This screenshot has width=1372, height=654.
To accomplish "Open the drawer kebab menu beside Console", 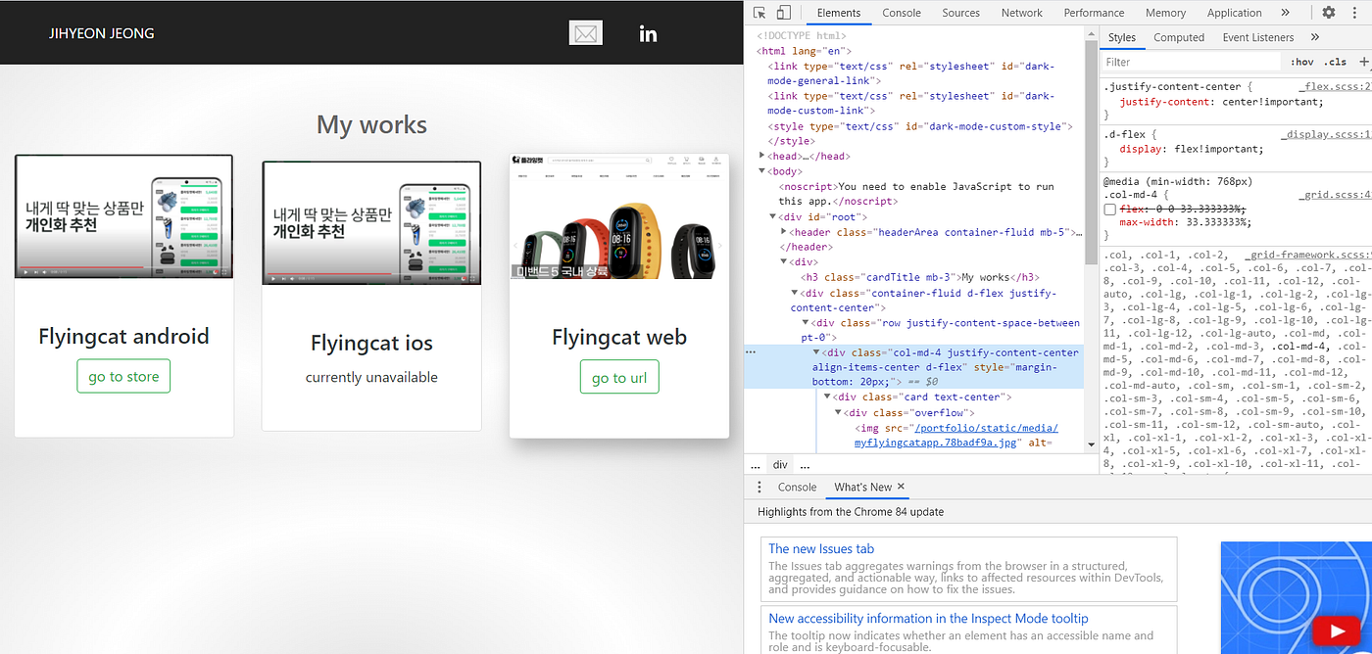I will tap(759, 487).
